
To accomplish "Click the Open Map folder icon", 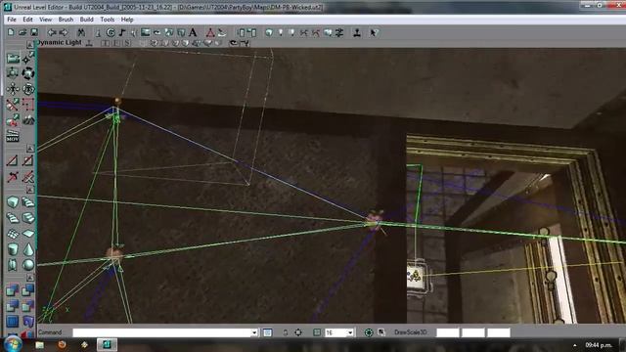I will [22, 32].
